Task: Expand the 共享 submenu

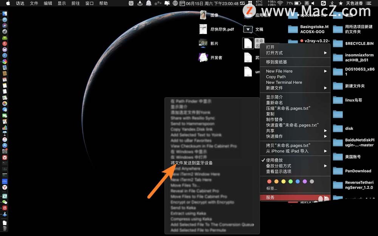Action: point(295,131)
